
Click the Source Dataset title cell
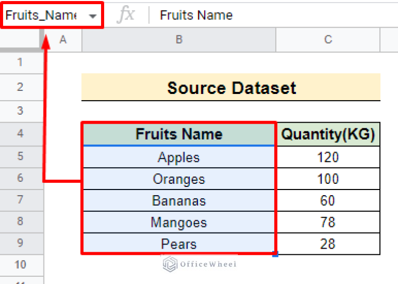coord(231,88)
